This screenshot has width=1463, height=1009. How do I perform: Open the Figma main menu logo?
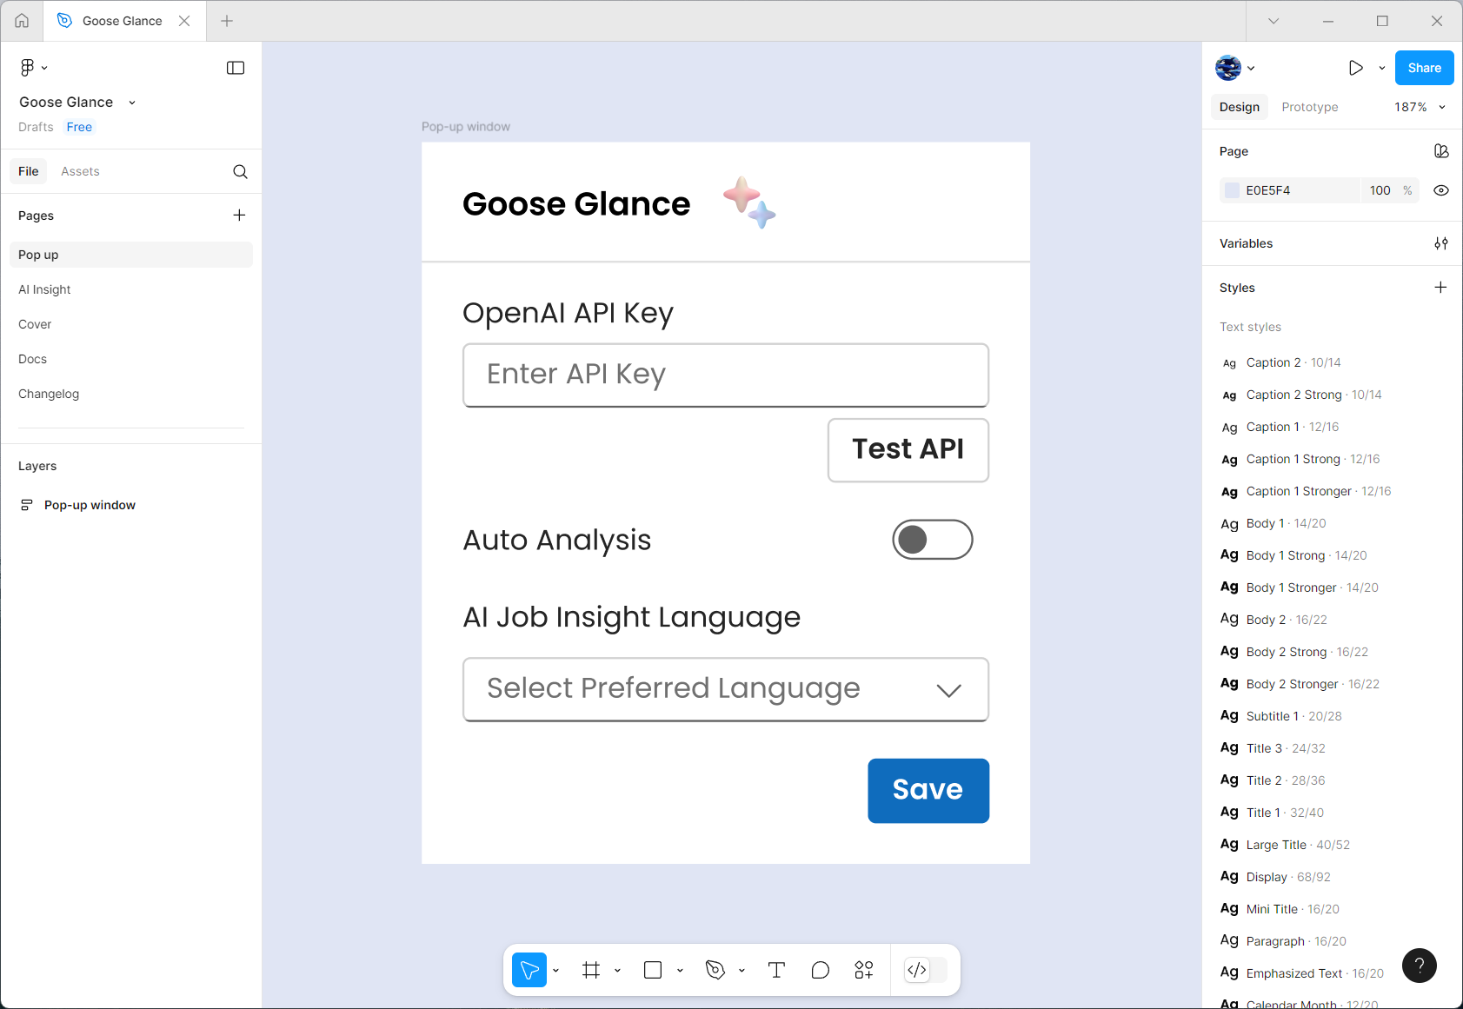27,68
